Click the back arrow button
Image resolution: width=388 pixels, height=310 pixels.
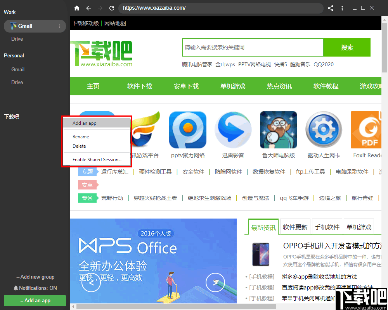[x=88, y=8]
